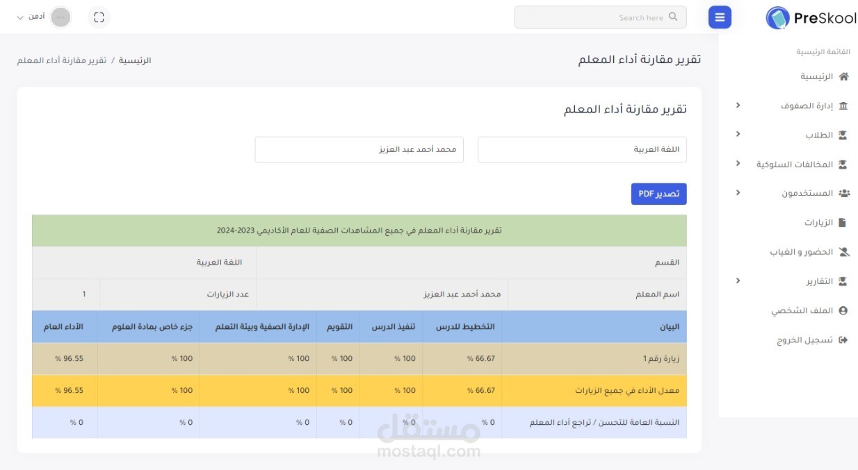Click the الأداء العام column header
This screenshot has height=470, width=858.
pos(64,327)
